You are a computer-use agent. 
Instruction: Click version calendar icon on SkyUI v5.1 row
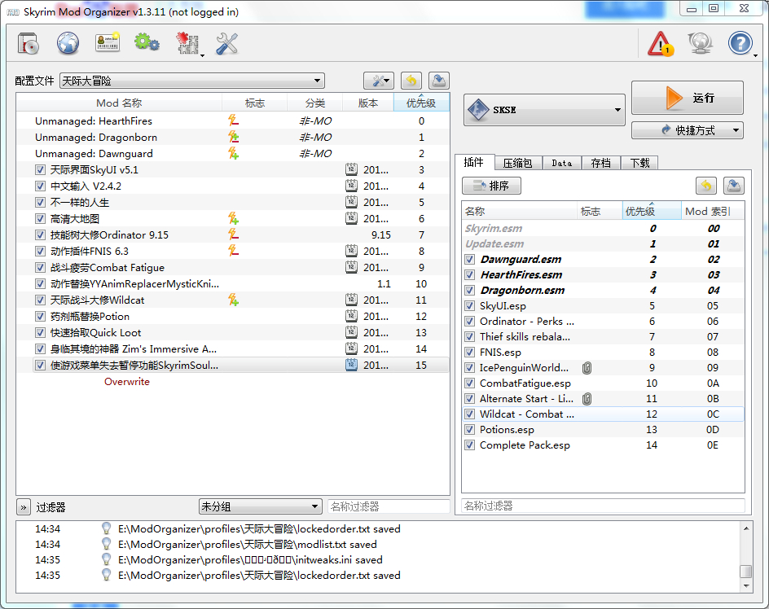click(351, 169)
